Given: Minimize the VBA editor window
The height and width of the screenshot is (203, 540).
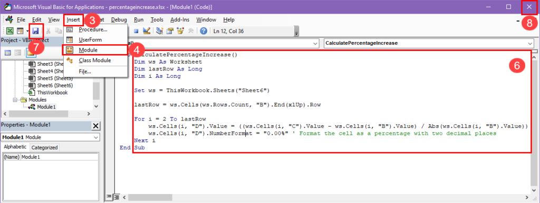Looking at the screenshot, I should pos(489,7).
